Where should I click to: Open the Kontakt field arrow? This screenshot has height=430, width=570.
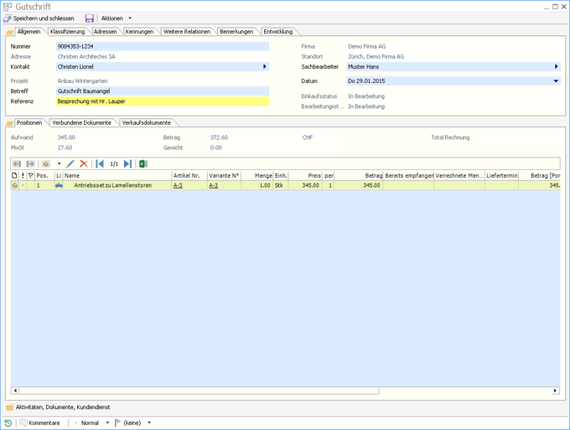coord(265,66)
